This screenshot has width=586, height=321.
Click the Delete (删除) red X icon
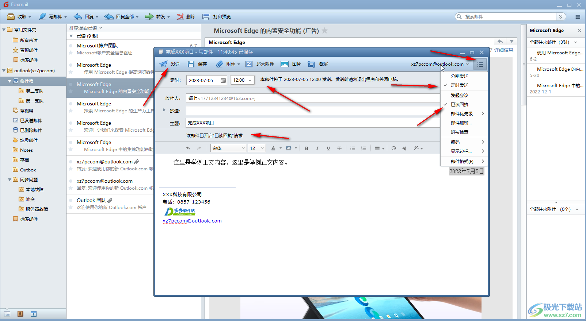(180, 16)
